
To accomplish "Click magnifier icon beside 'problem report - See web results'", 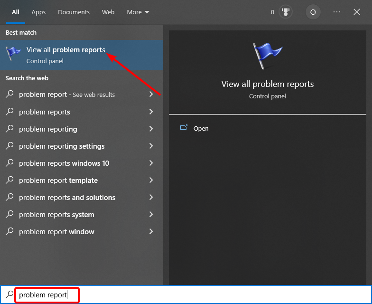I will (x=9, y=94).
